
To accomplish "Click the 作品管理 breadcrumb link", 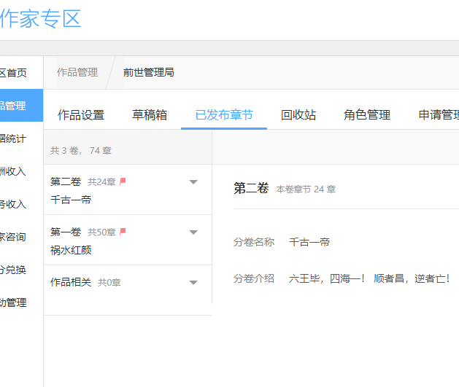I will click(x=77, y=72).
